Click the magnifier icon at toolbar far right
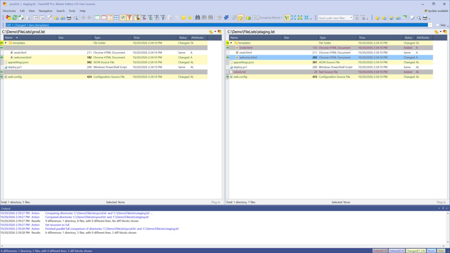The image size is (450, 253). click(418, 18)
